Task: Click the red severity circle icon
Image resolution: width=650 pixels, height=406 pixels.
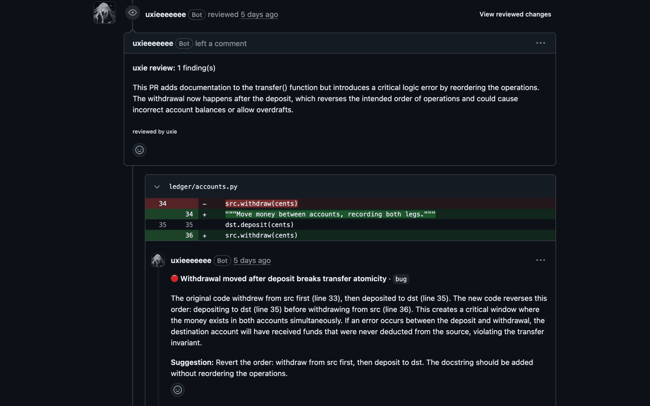Action: point(174,278)
